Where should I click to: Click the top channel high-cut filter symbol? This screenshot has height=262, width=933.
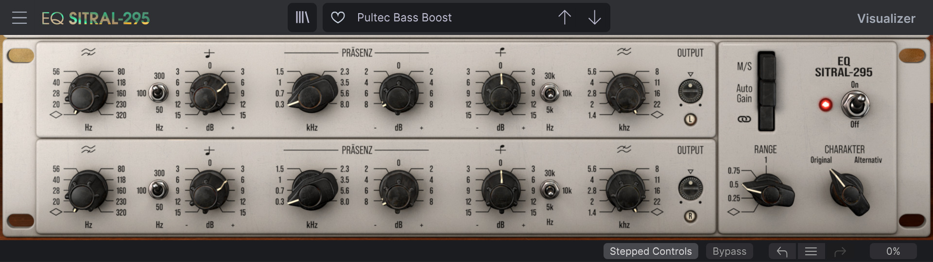[x=624, y=52]
